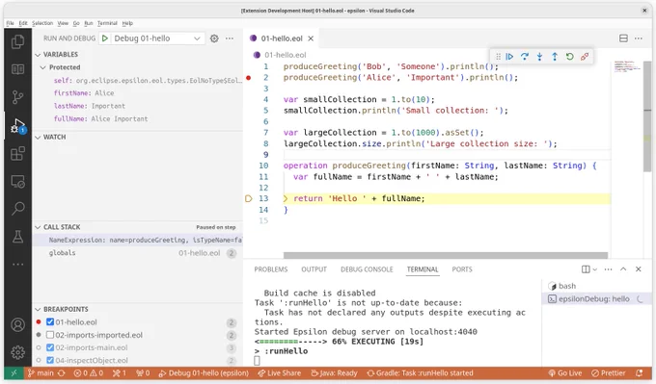
Task: Grab the debug toolbar drag handle
Action: tap(498, 57)
